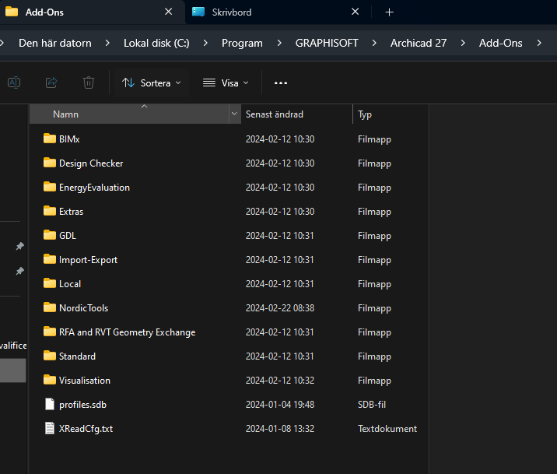Image resolution: width=557 pixels, height=474 pixels.
Task: Select the profiles.sdb file icon
Action: [x=50, y=405]
